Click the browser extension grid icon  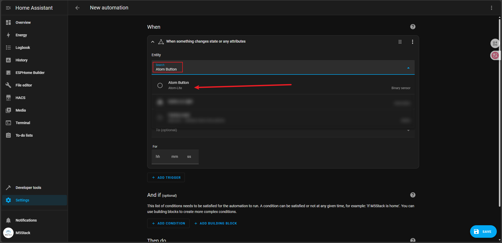pos(495,43)
